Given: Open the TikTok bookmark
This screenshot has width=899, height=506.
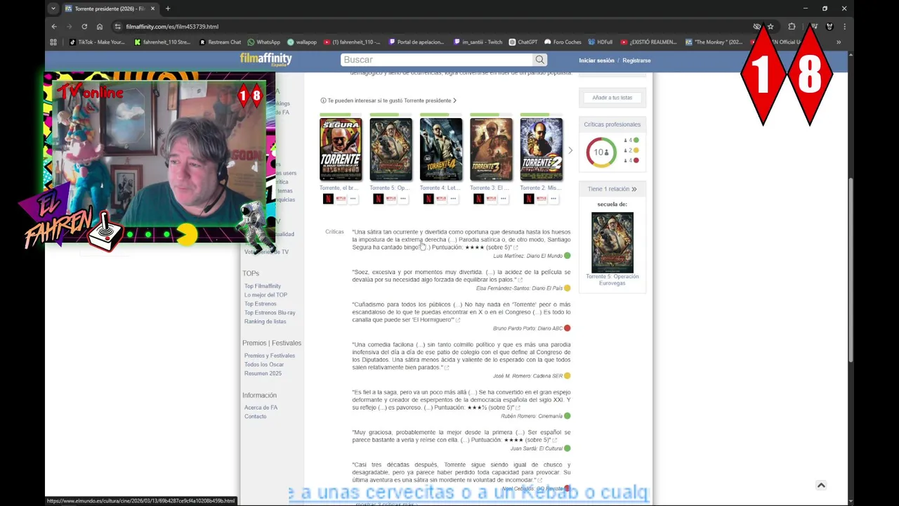Looking at the screenshot, I should click(x=97, y=42).
